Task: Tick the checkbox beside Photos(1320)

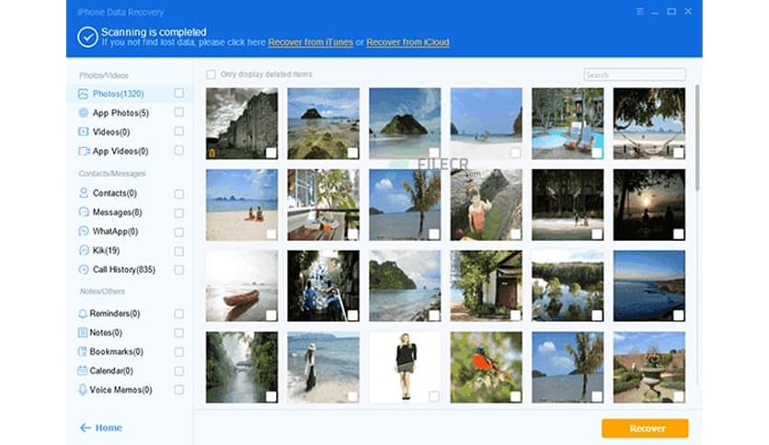Action: [x=179, y=93]
